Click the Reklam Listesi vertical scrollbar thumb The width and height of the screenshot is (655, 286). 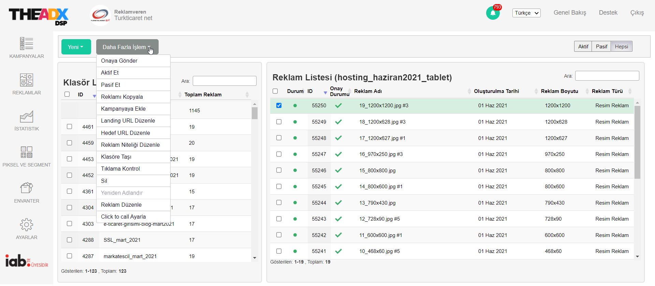pos(637,142)
